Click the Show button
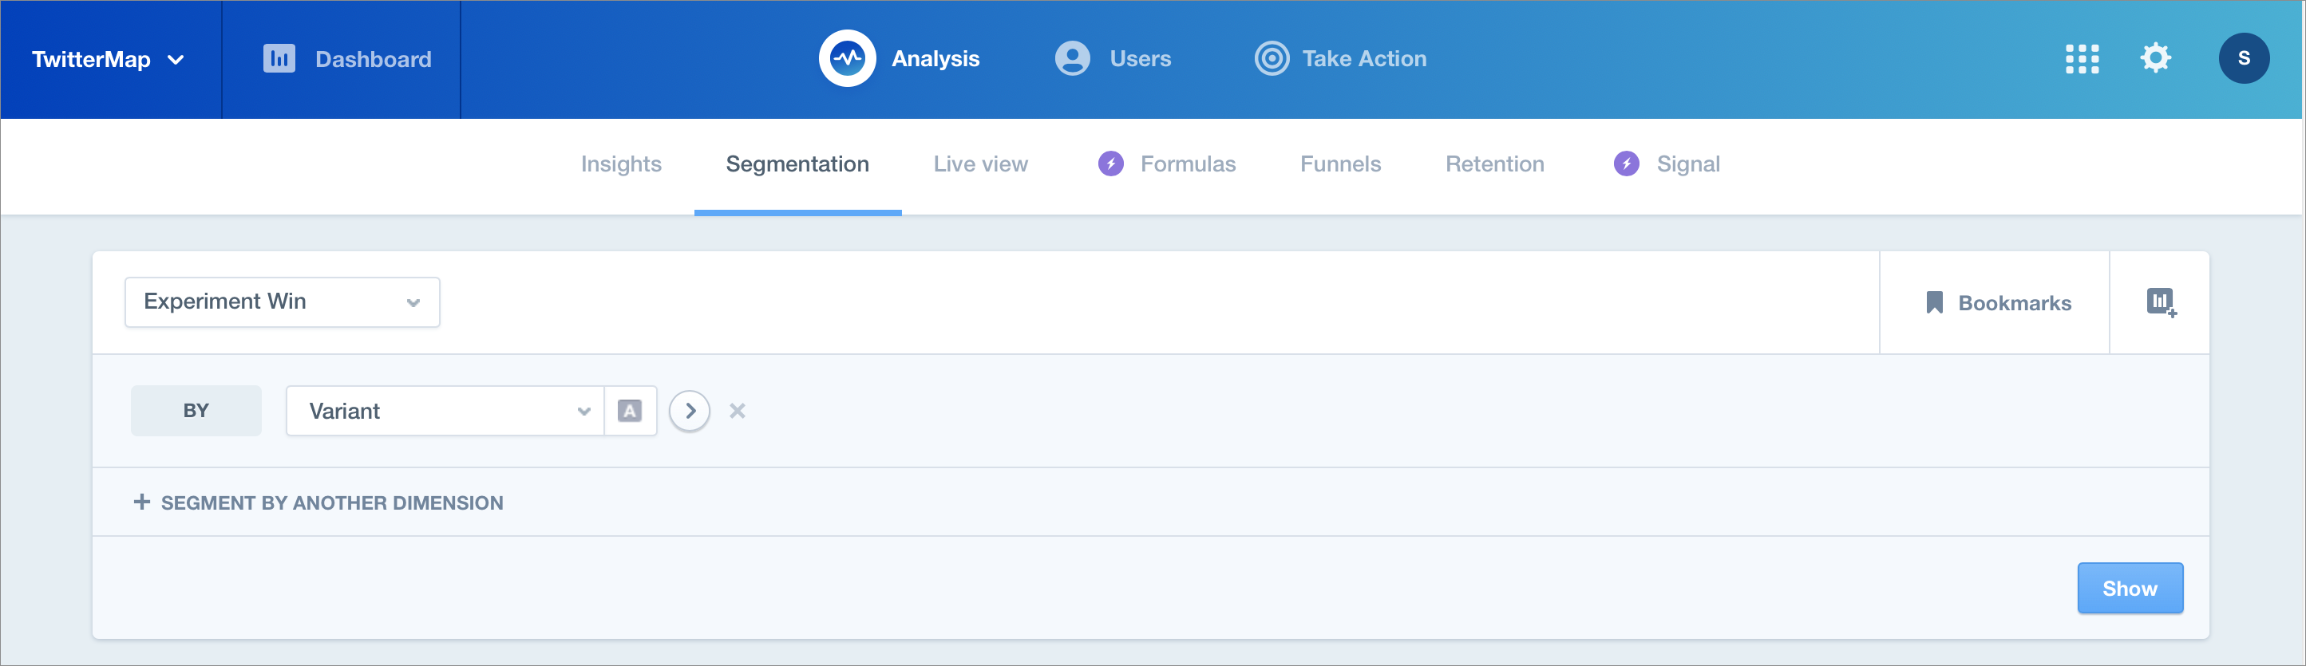Screen dimensions: 2306x666 coord(2130,588)
